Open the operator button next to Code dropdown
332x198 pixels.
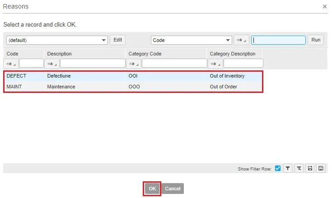pos(241,40)
